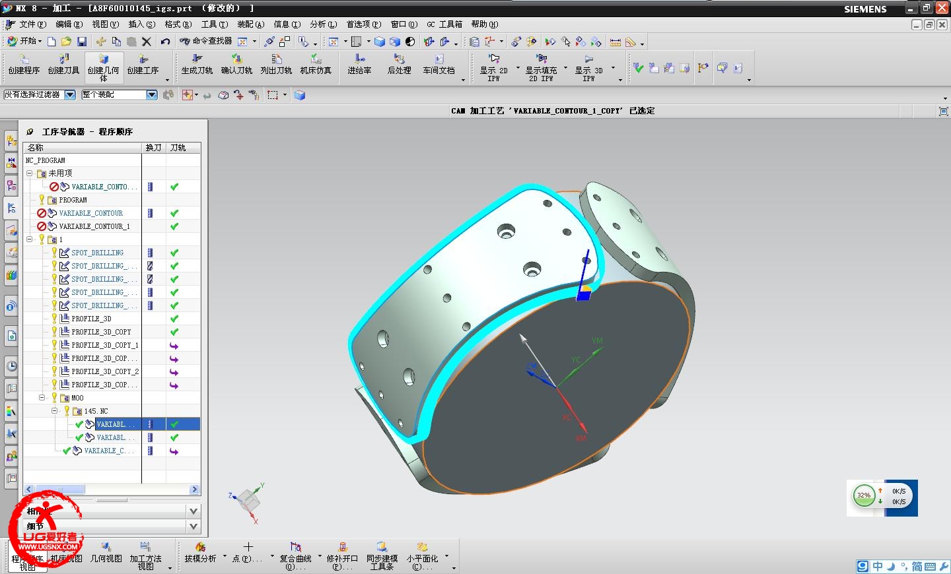Click the Draft Analysis (拔模分析) icon
The width and height of the screenshot is (951, 574).
coord(200,552)
